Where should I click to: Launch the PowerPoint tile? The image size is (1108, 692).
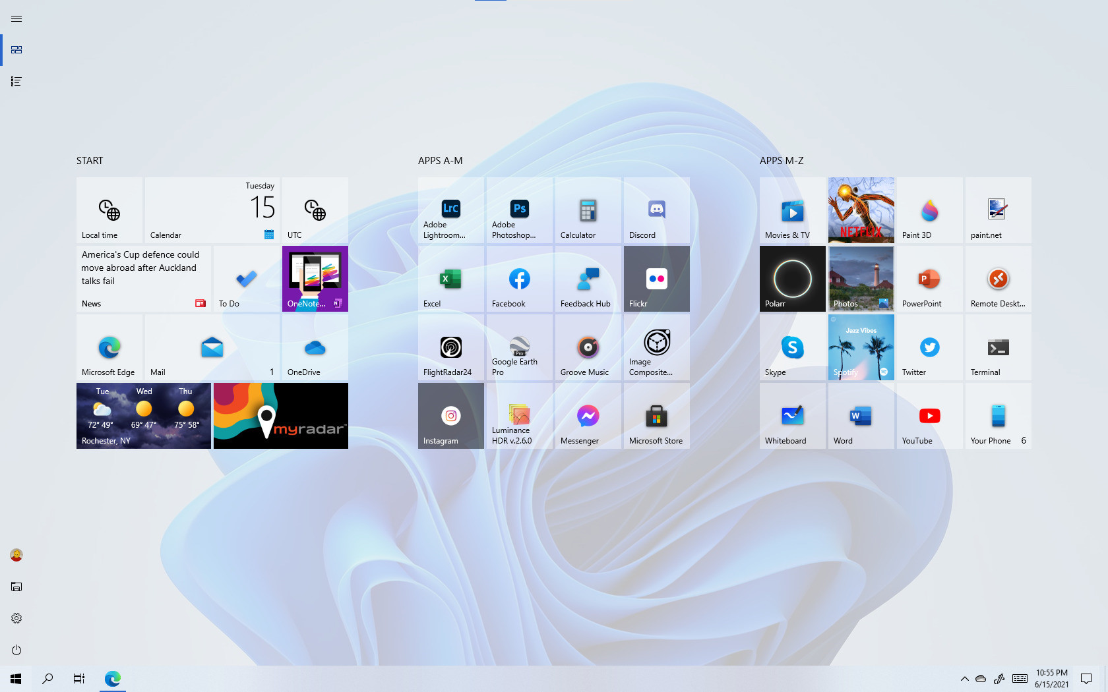(x=930, y=279)
